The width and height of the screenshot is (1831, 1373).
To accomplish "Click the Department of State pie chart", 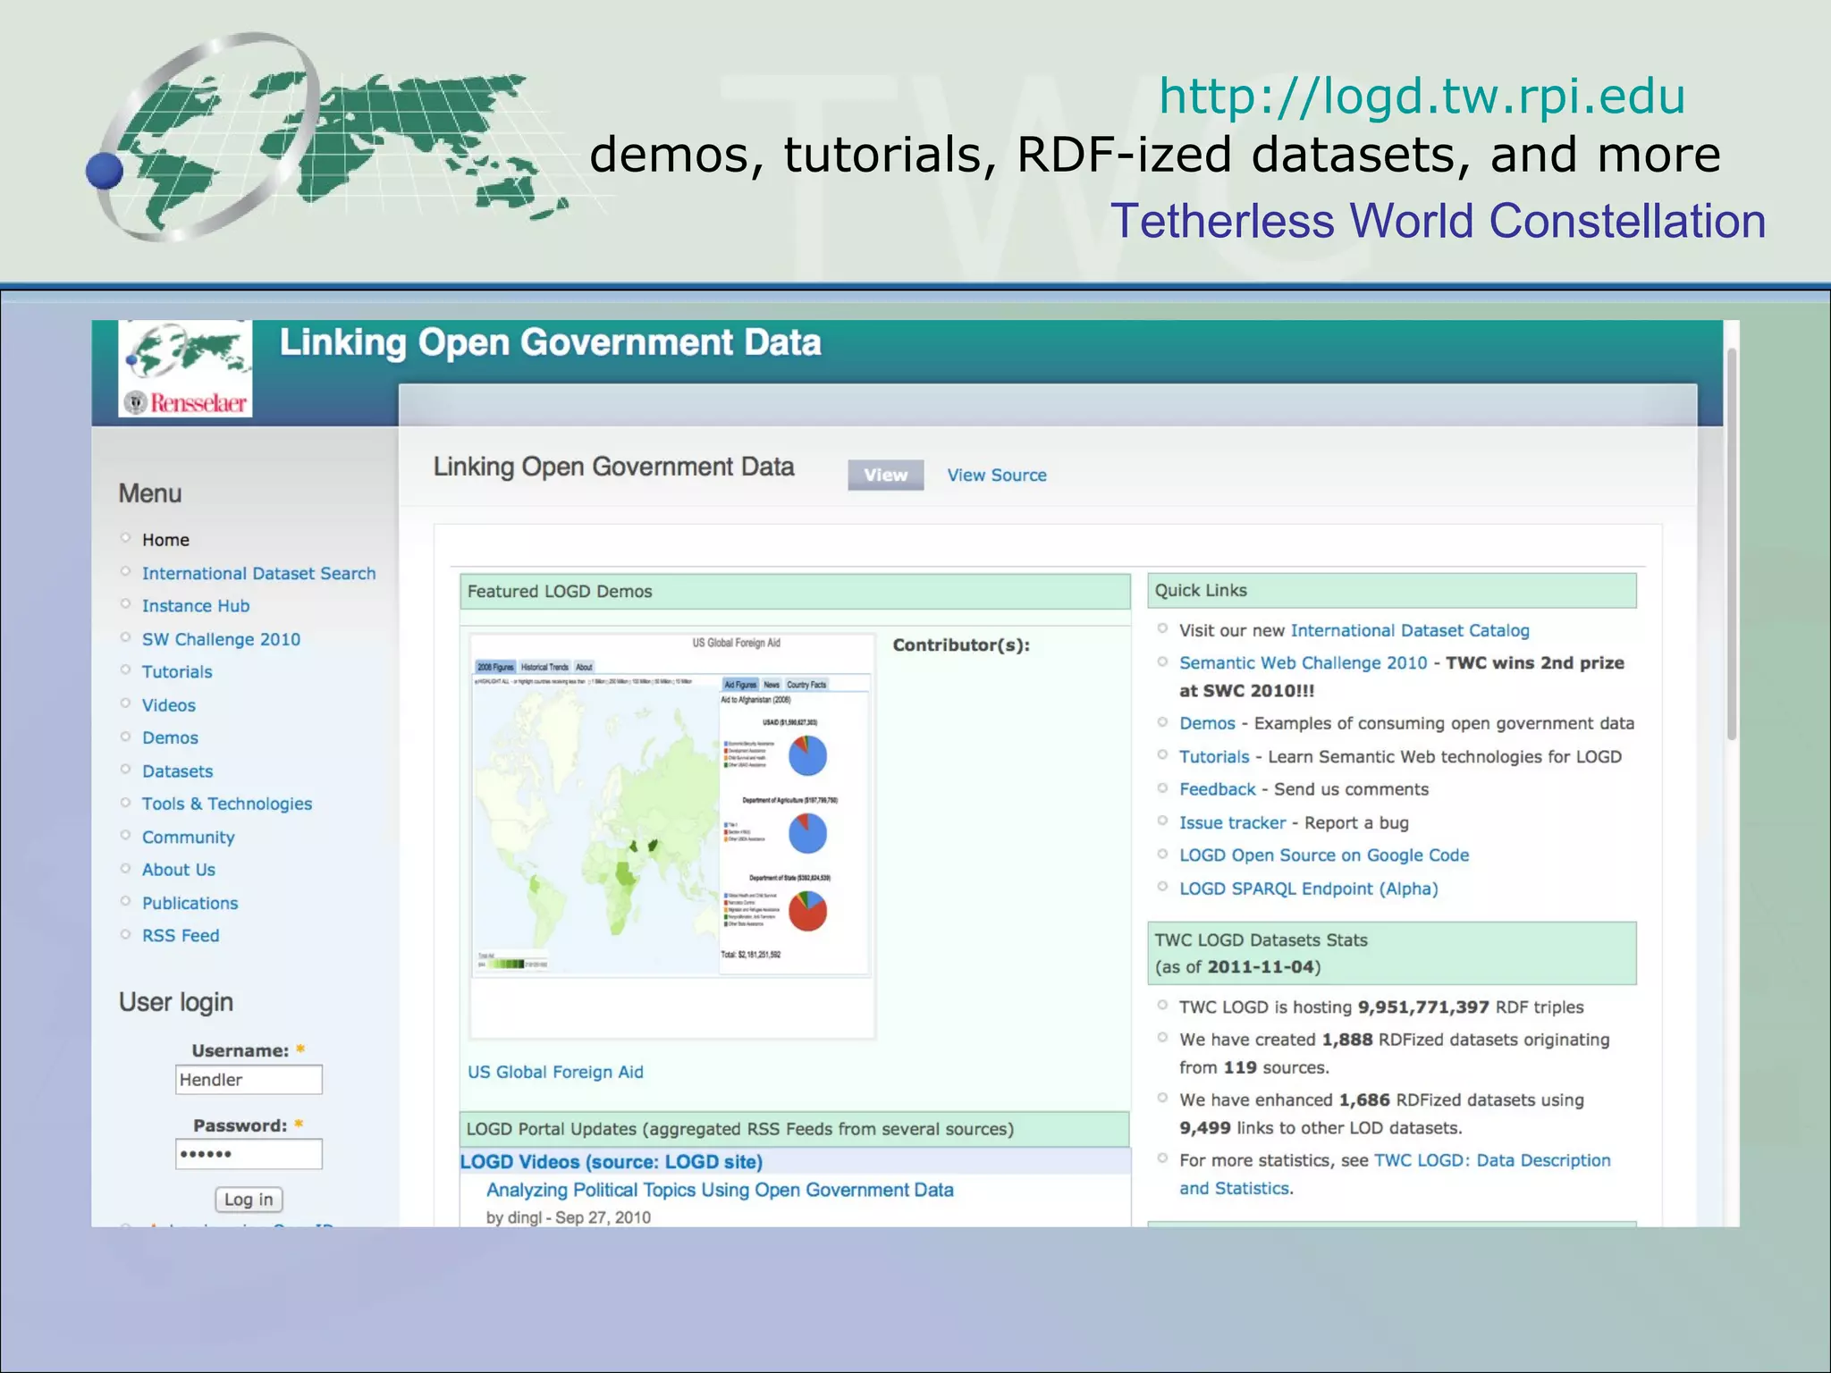I will click(807, 911).
